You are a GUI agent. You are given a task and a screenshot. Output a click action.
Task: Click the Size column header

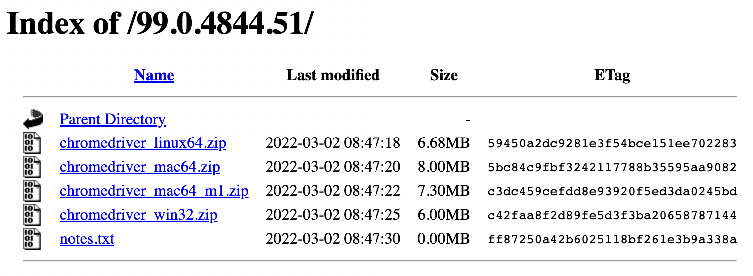pos(444,75)
